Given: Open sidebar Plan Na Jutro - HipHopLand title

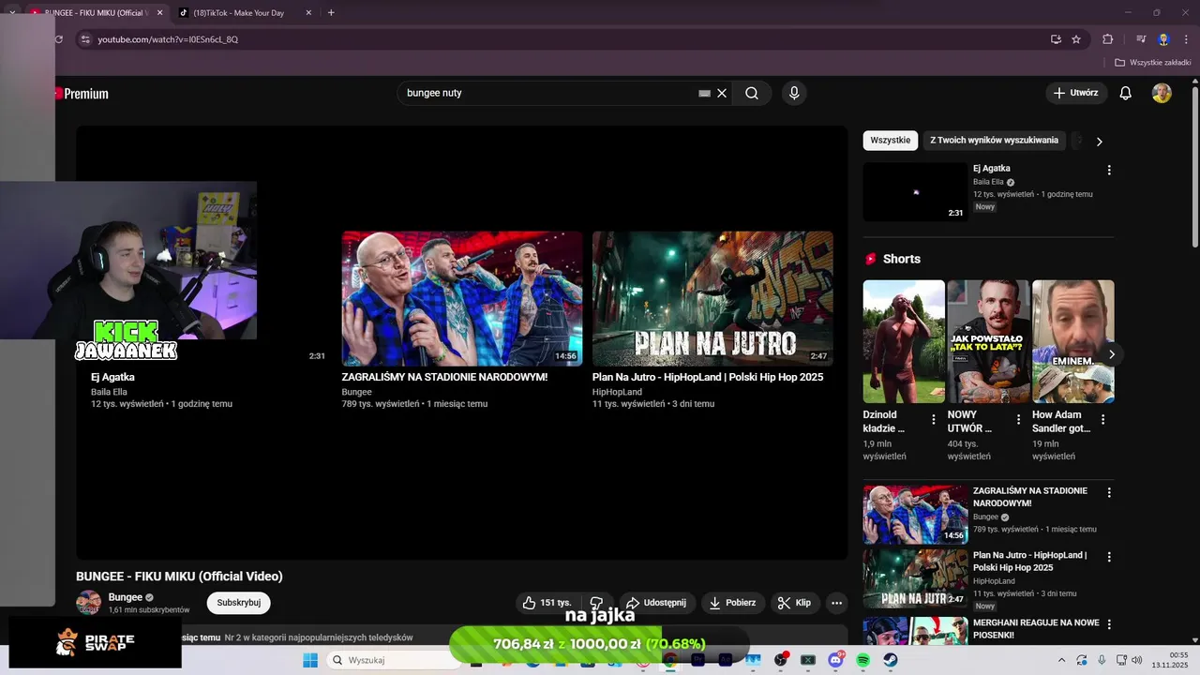Looking at the screenshot, I should pos(1029,562).
